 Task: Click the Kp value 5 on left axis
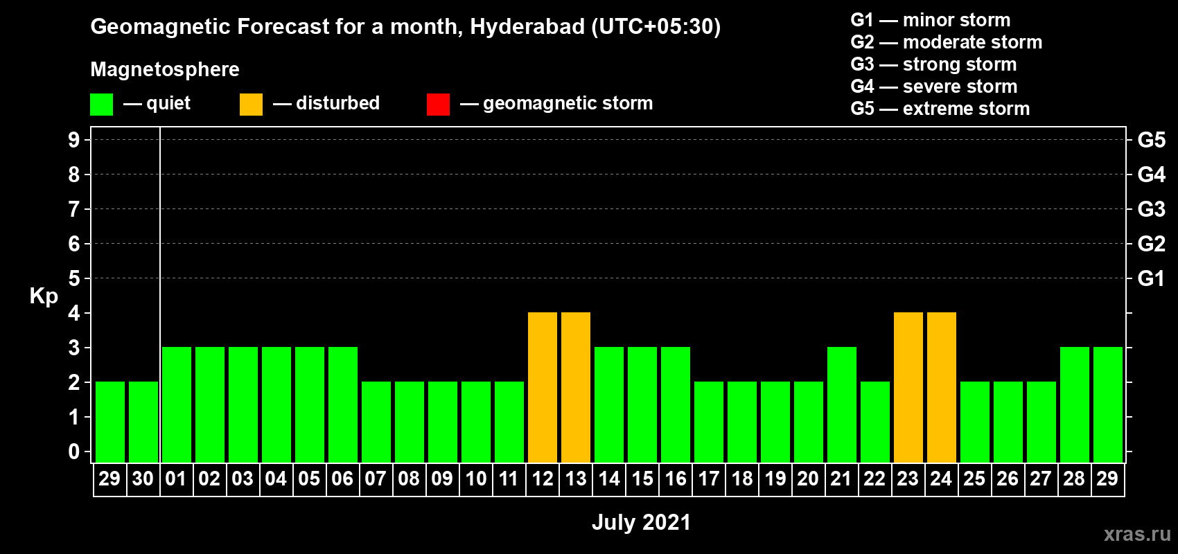[74, 278]
